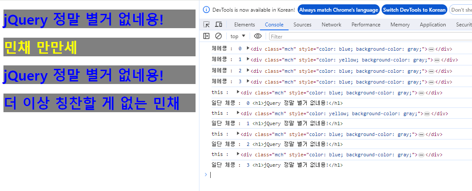Click ellipsis in 체에킁 : 1 yellow div
This screenshot has height=191, width=472.
click(437, 60)
